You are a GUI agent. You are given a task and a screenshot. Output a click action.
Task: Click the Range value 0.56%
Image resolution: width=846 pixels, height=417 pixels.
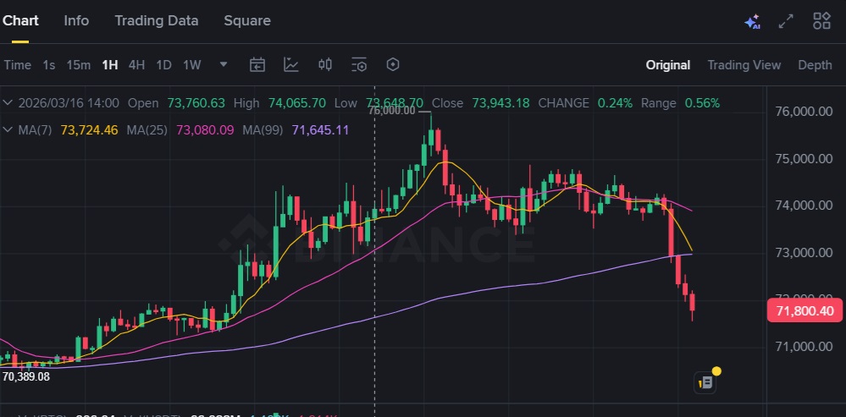(702, 103)
